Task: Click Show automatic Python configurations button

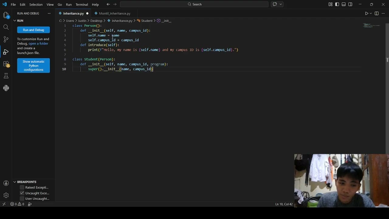Action: 33,66
